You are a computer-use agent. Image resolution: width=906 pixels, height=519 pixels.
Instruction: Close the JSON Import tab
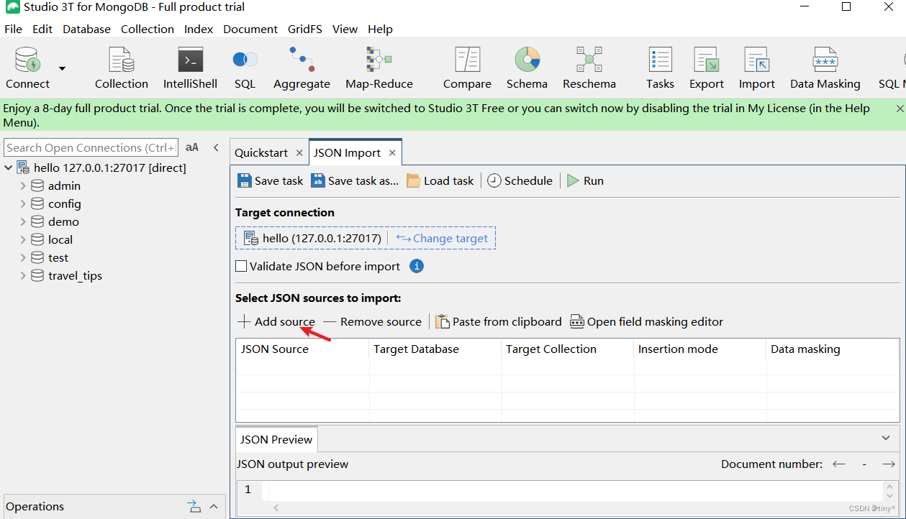click(392, 153)
